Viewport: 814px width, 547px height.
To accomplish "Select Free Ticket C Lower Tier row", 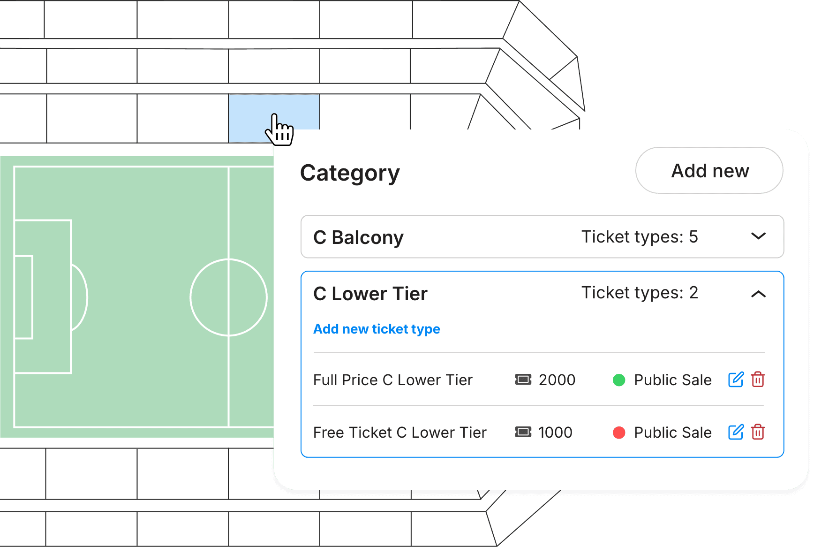I will (400, 433).
